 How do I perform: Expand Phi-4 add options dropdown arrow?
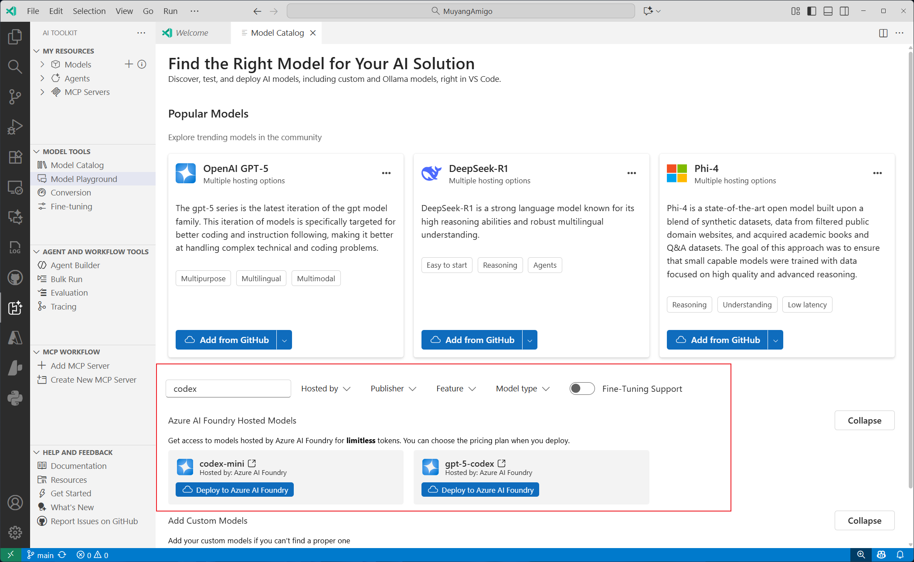(775, 340)
